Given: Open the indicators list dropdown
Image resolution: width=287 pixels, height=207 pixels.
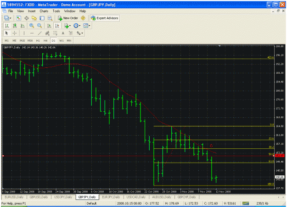Looking at the screenshot, I should [68, 26].
